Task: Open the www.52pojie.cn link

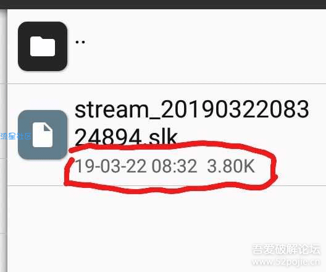Action: pos(286,262)
